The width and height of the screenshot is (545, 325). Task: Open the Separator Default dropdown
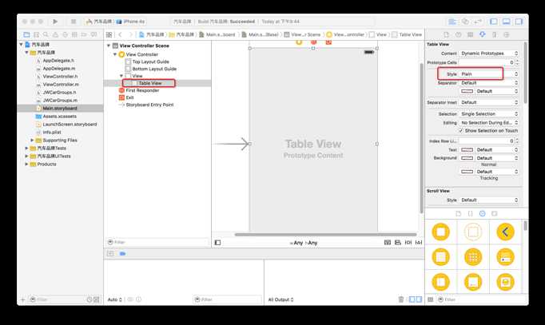click(x=489, y=82)
